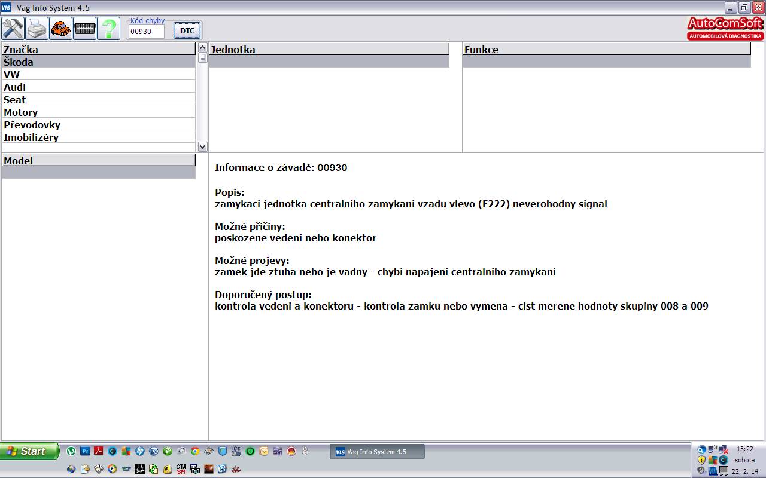Screen dimensions: 766x478
Task: Select Seat in the Značka list
Action: [x=99, y=100]
